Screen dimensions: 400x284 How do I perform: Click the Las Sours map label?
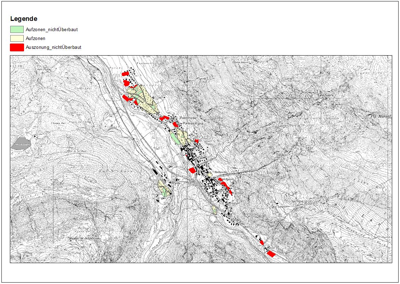(325, 95)
